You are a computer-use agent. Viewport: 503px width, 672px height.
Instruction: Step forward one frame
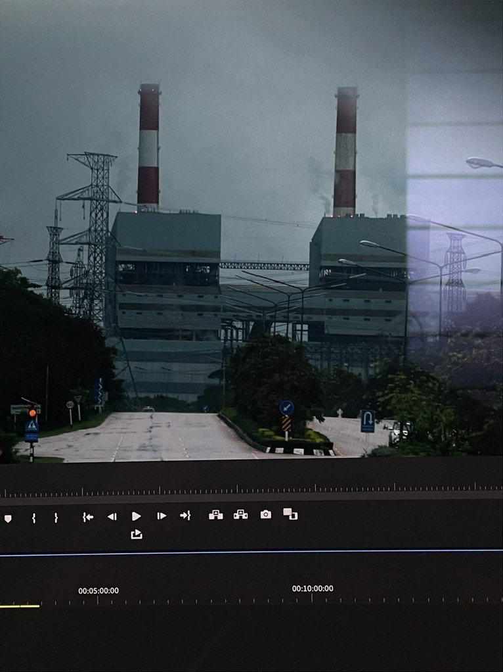tap(161, 516)
